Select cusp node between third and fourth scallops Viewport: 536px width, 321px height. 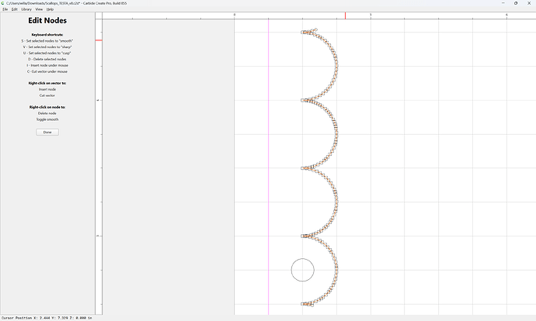[302, 236]
